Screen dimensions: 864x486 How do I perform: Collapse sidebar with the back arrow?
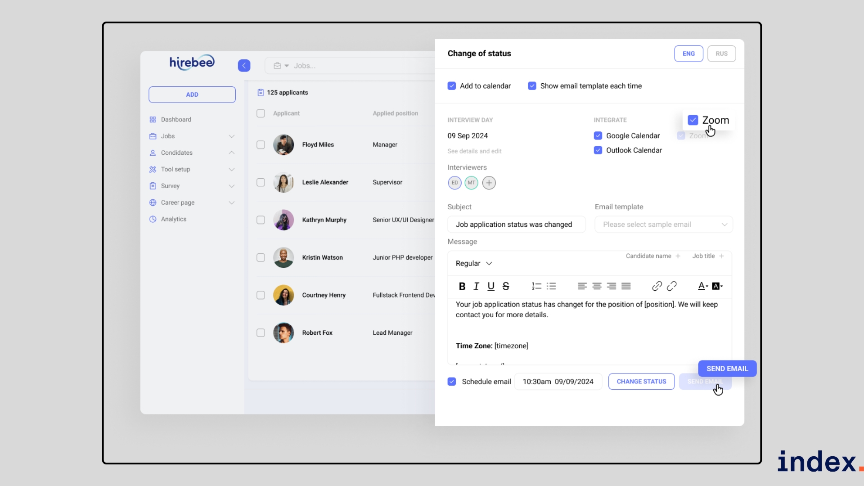[x=244, y=66]
